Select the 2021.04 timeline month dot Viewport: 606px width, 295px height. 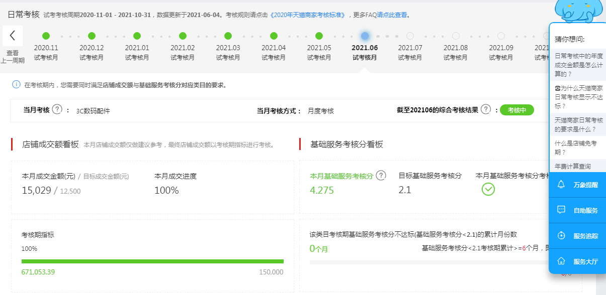pyautogui.click(x=274, y=36)
